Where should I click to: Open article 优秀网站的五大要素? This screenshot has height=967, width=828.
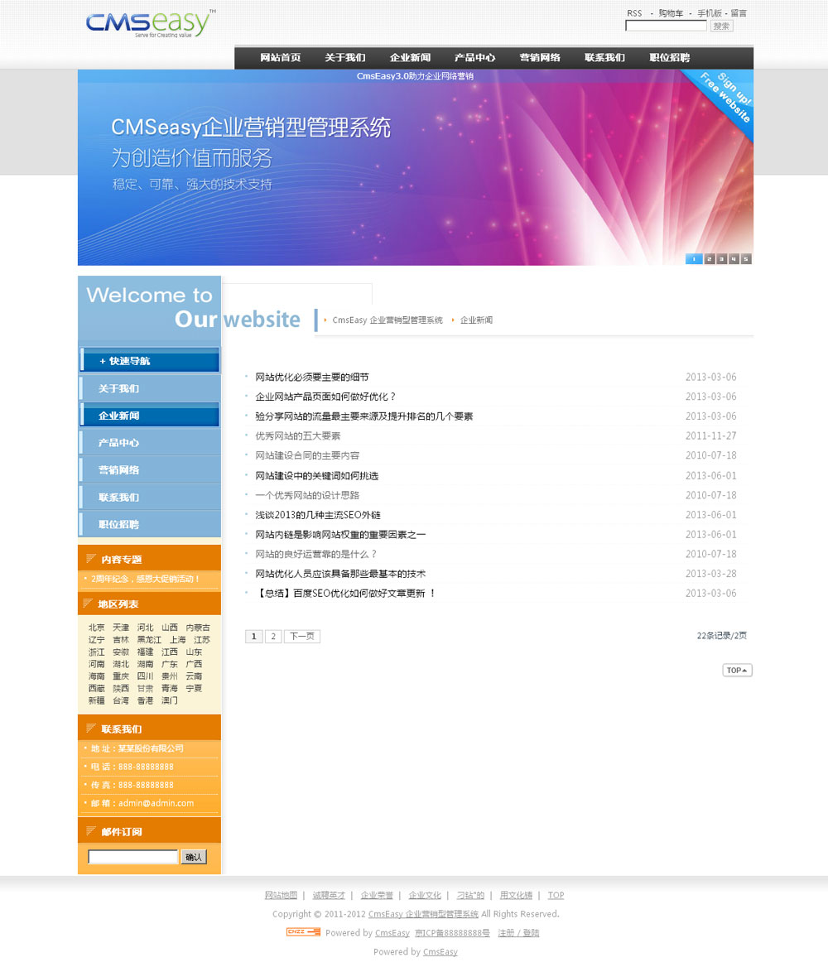coord(297,436)
